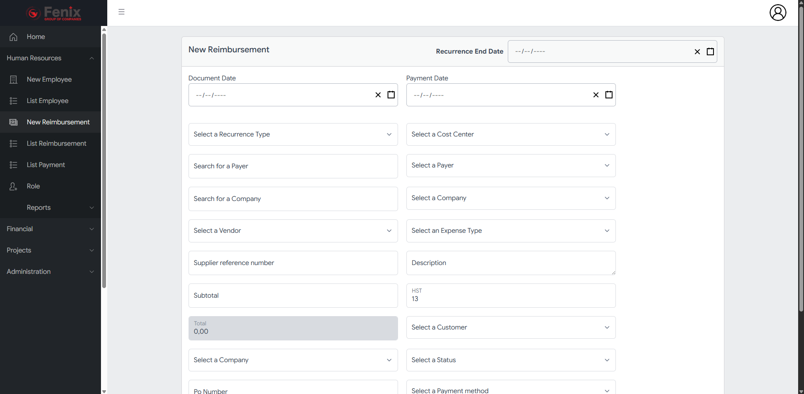The image size is (804, 394).
Task: Click the sidebar scroll up arrow
Action: pos(104,29)
